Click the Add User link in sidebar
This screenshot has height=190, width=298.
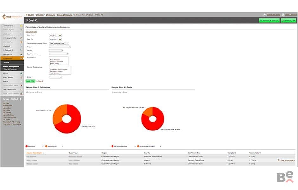[x=6, y=104]
